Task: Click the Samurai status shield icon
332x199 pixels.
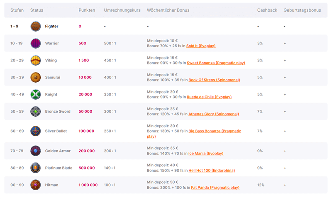Action: (36, 77)
